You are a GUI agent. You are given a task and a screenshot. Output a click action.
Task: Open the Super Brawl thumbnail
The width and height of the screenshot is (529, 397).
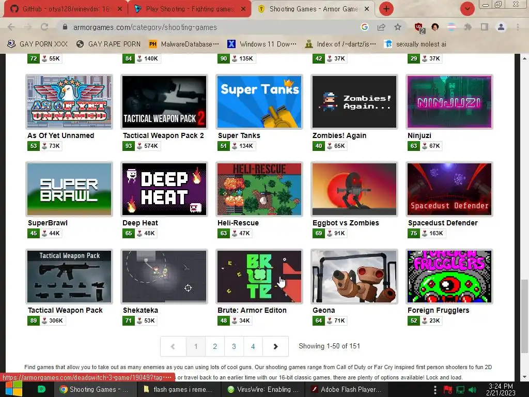tap(69, 189)
